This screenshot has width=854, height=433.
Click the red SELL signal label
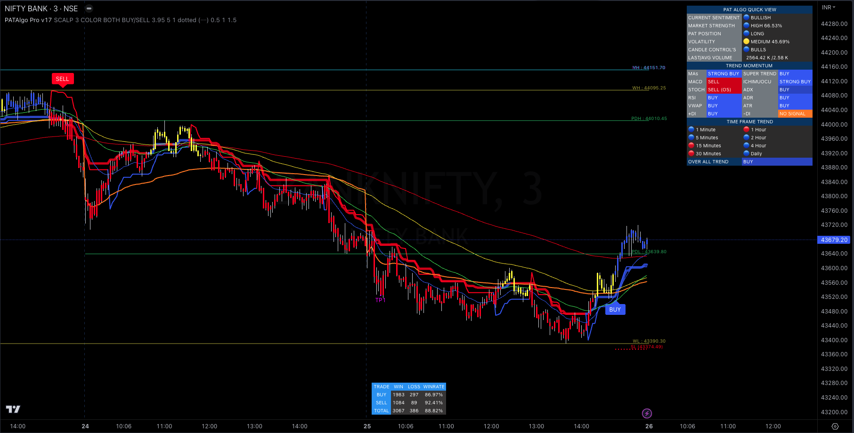click(x=62, y=79)
